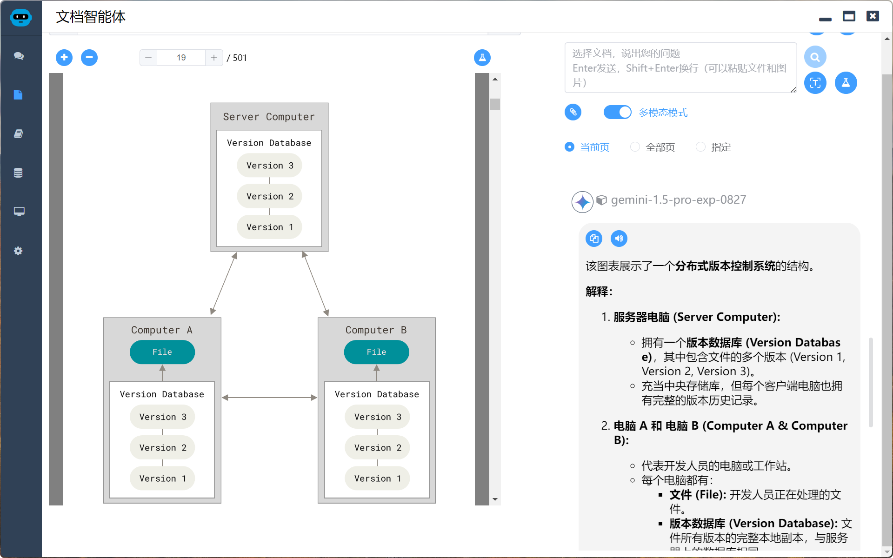This screenshot has width=893, height=558.
Task: Click the response inner scrollbar thumb
Action: click(x=871, y=382)
